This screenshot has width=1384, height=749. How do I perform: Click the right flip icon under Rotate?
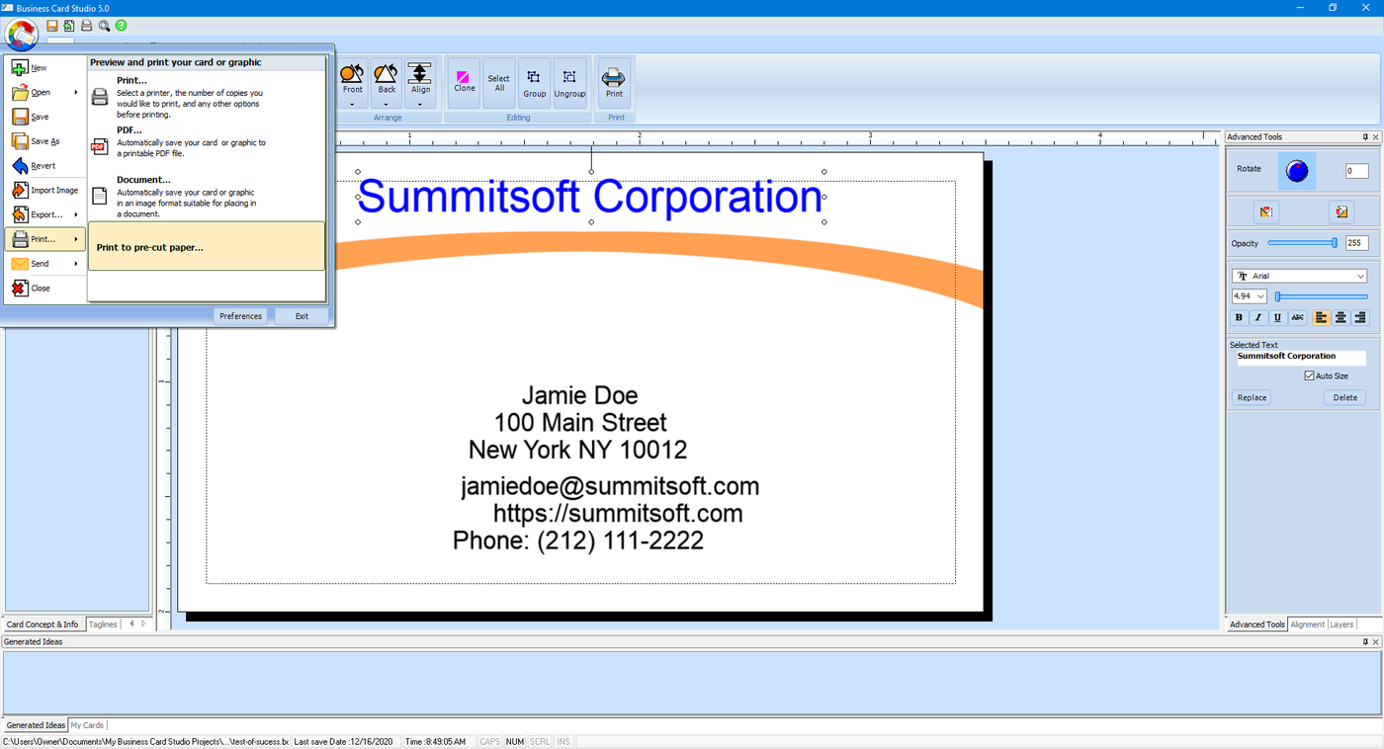pos(1341,211)
